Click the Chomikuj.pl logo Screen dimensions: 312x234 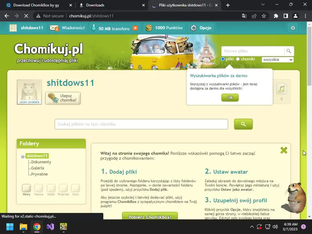pyautogui.click(x=48, y=49)
